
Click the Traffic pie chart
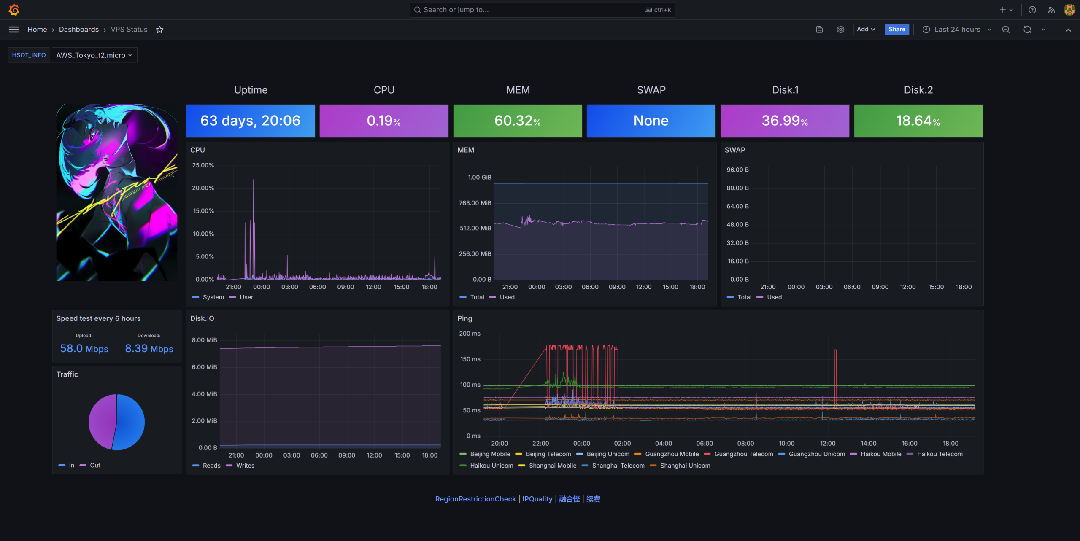(x=116, y=422)
